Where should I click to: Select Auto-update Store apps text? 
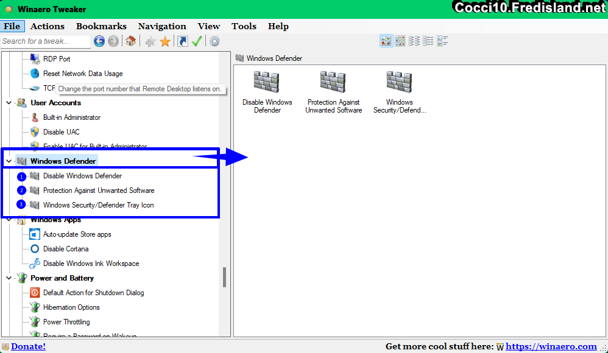click(77, 234)
